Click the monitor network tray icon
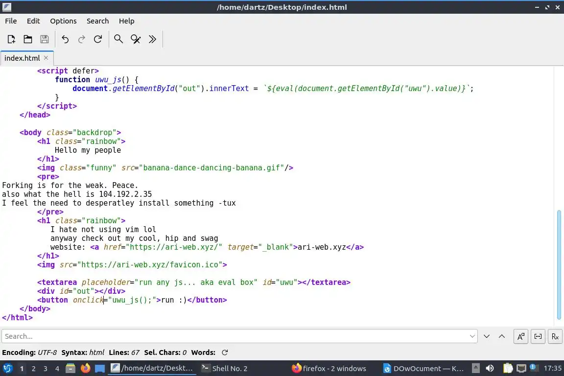564x376 pixels. pyautogui.click(x=521, y=368)
